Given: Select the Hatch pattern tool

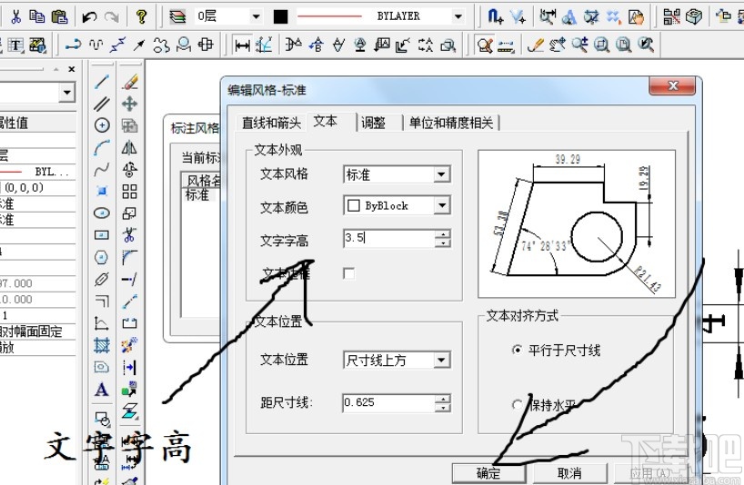Looking at the screenshot, I should [102, 345].
